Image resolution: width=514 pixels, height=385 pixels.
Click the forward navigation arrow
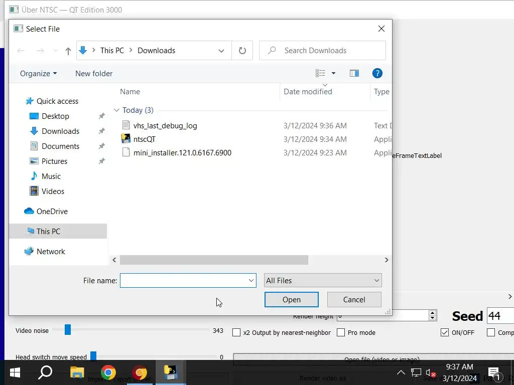(40, 51)
